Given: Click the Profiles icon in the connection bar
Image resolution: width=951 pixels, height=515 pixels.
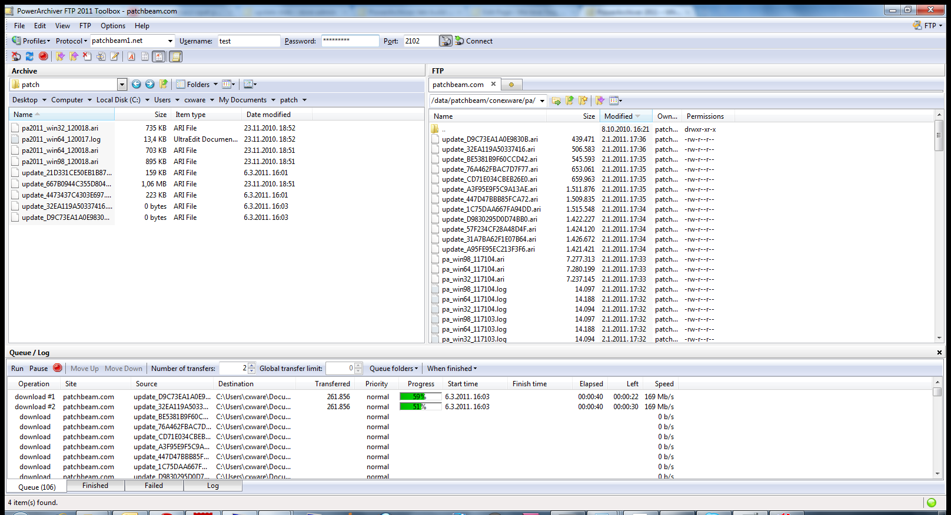Looking at the screenshot, I should coord(16,41).
